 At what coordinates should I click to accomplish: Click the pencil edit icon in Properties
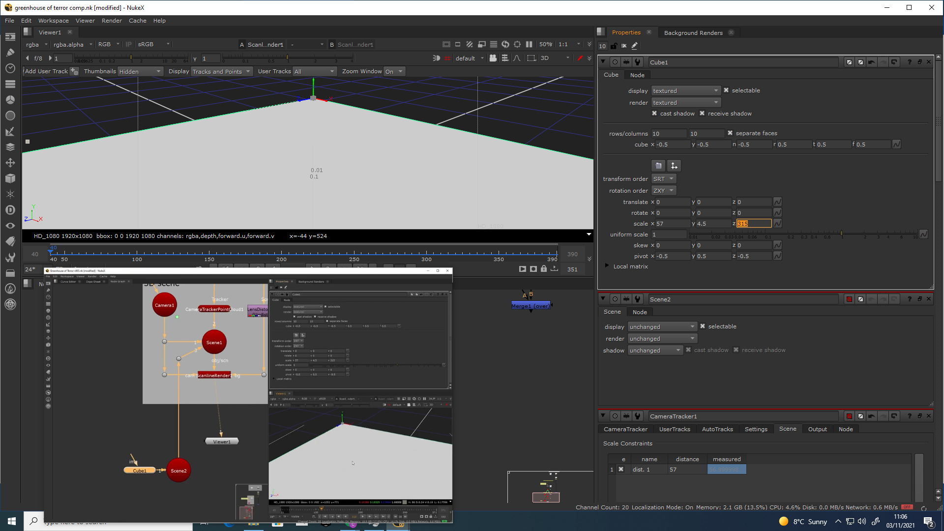(634, 46)
